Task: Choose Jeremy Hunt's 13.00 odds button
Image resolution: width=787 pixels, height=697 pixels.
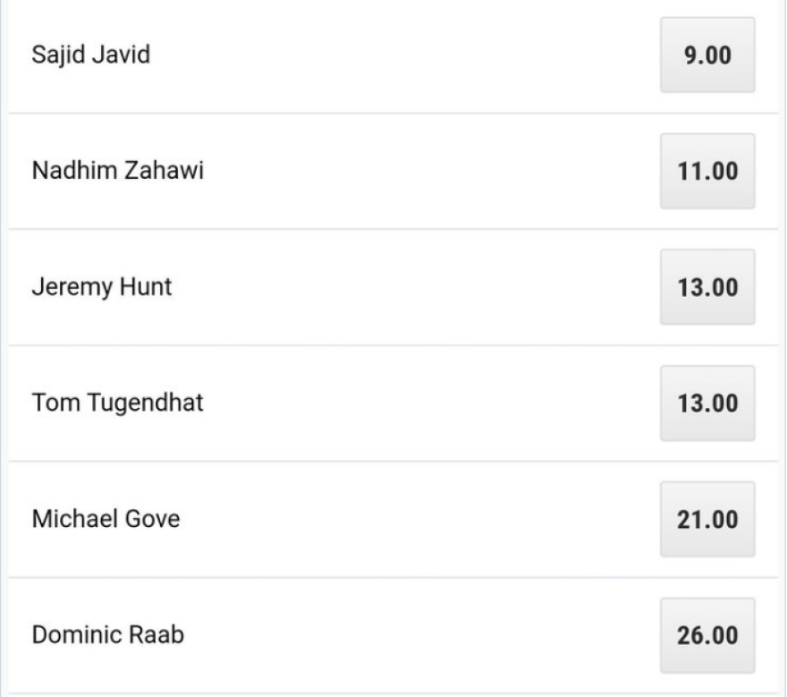Action: 707,287
